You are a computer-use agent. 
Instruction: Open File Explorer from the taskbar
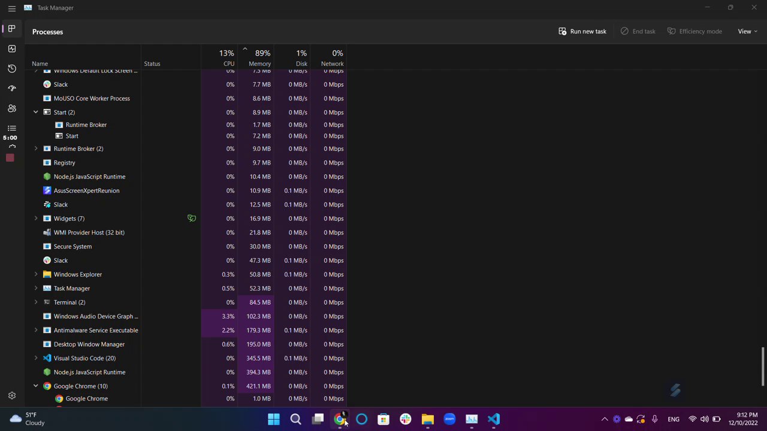click(427, 419)
